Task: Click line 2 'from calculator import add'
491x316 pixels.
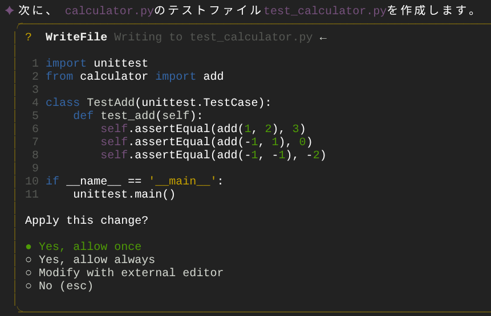Action: pyautogui.click(x=135, y=76)
